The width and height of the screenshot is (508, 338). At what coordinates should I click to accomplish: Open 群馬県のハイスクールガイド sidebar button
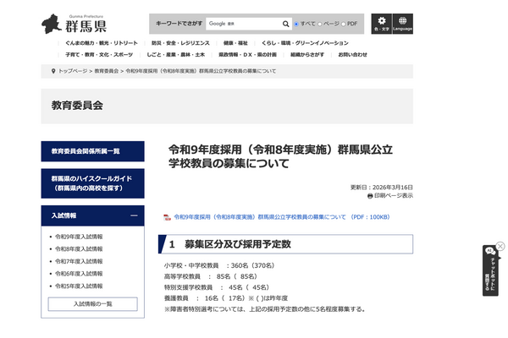(x=92, y=183)
